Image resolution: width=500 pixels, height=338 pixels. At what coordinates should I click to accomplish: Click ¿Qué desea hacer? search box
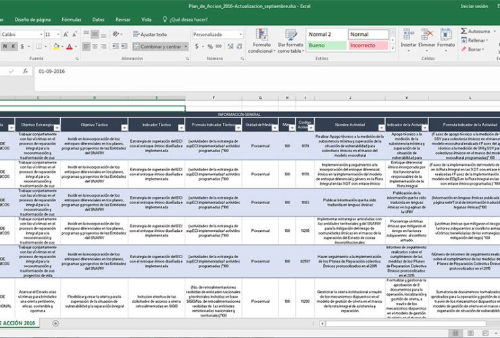click(186, 20)
